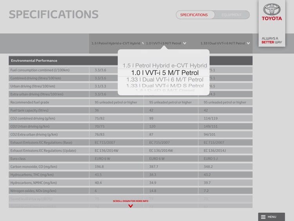Image resolution: width=294 pixels, height=221 pixels.
Task: Select the Carbon monoxide, CO (mg/km) label
Action: (x=34, y=167)
